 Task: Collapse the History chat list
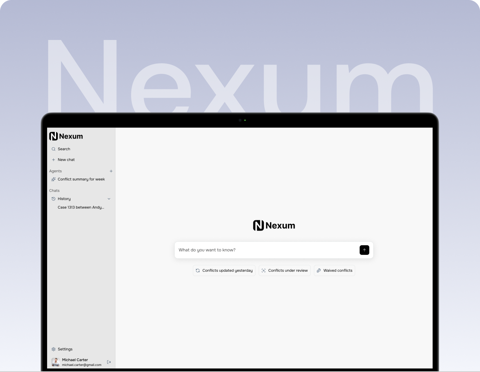coord(109,199)
